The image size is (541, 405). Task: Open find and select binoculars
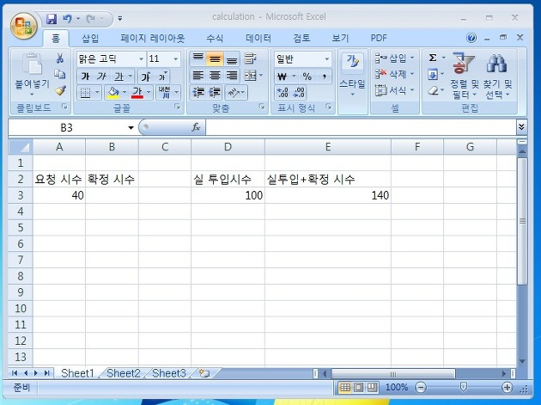497,76
